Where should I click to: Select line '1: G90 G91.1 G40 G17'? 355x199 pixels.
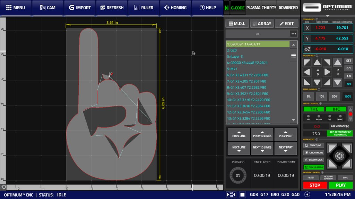[x=258, y=44]
